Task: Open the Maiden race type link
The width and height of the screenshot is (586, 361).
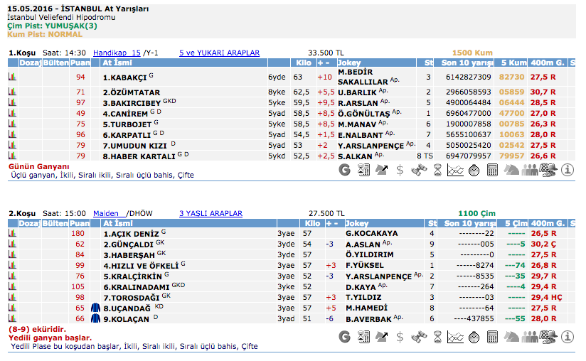Action: pos(106,213)
